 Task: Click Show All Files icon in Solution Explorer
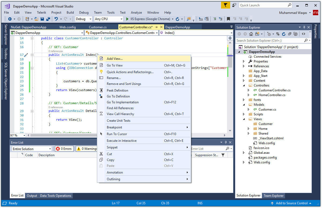(x=295, y=34)
